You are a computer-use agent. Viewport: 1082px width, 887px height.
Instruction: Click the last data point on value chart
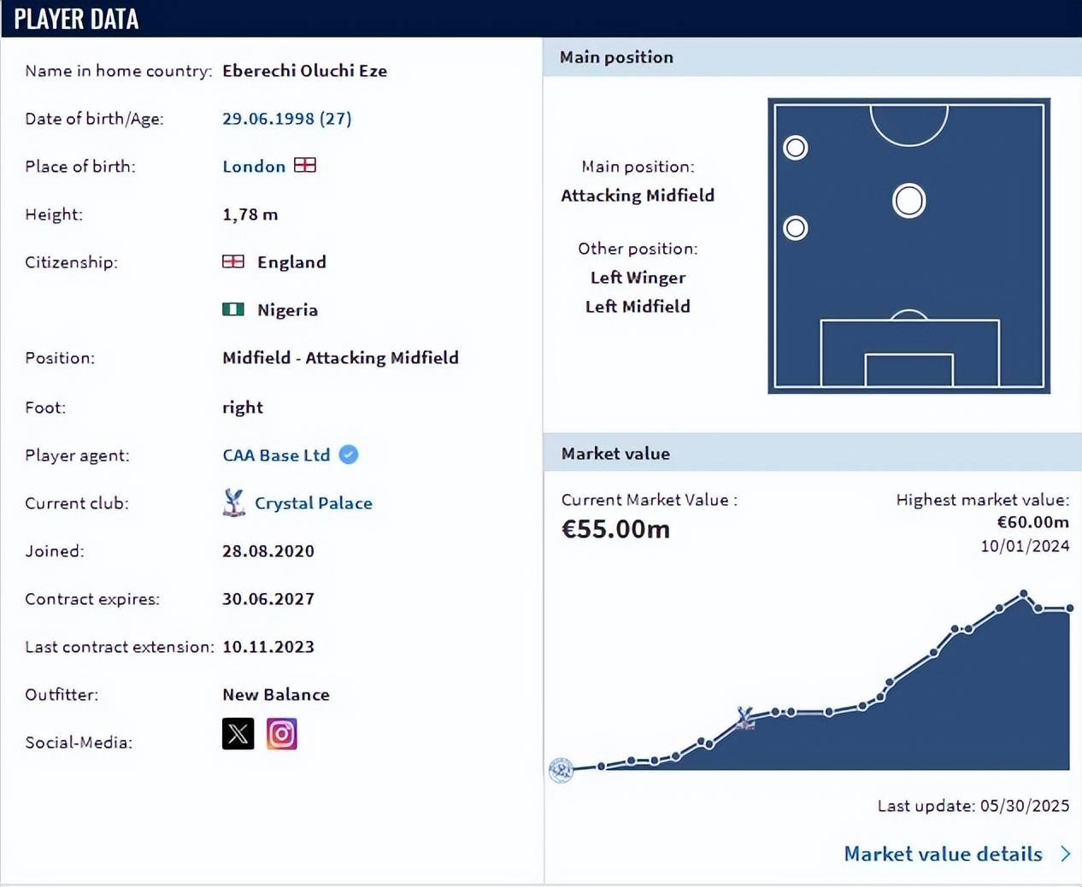point(1069,608)
